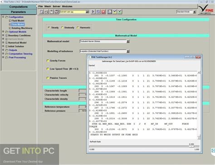Click the Characteristic density input field

83,99
